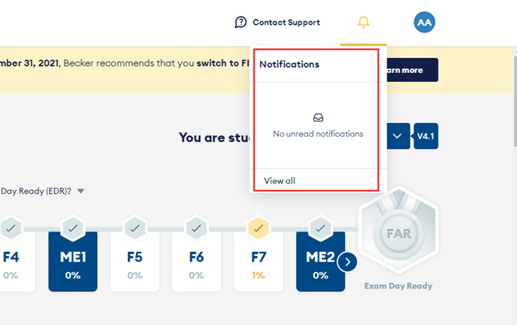This screenshot has height=325, width=517.
Task: Click View all notifications link
Action: click(x=279, y=181)
